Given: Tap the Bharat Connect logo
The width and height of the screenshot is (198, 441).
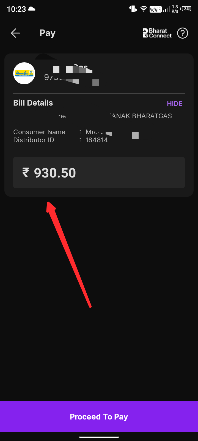Looking at the screenshot, I should coord(157,33).
